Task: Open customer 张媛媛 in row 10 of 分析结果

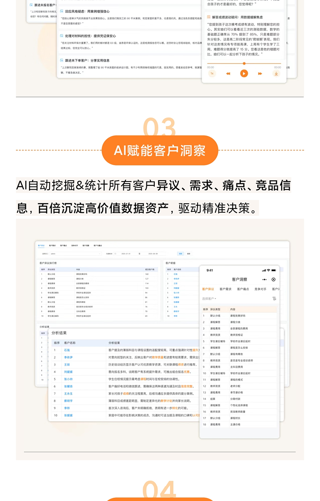Action: (x=68, y=416)
